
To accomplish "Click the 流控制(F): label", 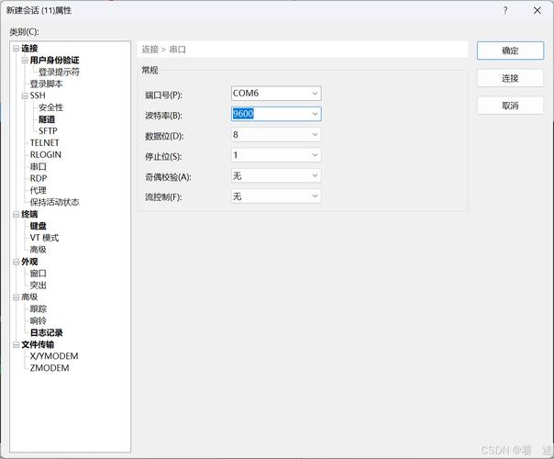I will (163, 197).
